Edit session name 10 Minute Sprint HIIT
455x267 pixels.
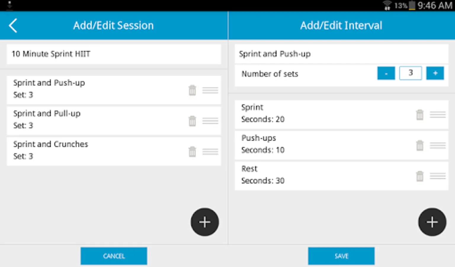pyautogui.click(x=114, y=54)
